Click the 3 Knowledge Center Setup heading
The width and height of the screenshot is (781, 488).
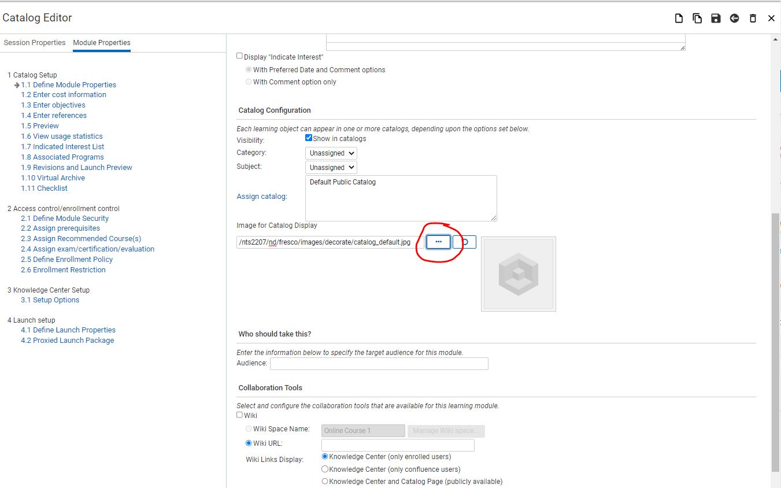pos(49,290)
